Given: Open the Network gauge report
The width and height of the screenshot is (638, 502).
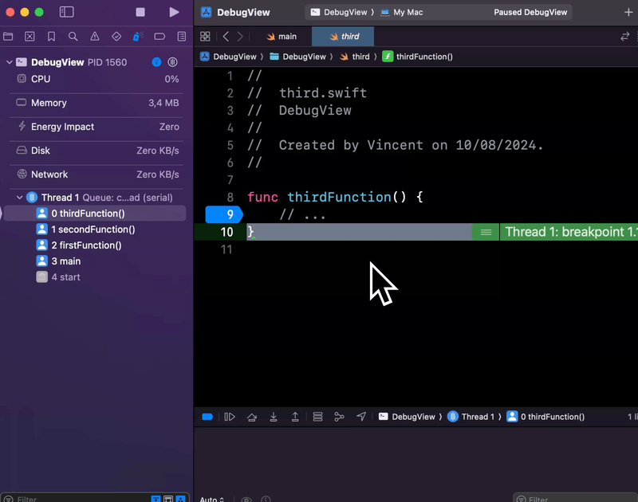Looking at the screenshot, I should point(97,175).
